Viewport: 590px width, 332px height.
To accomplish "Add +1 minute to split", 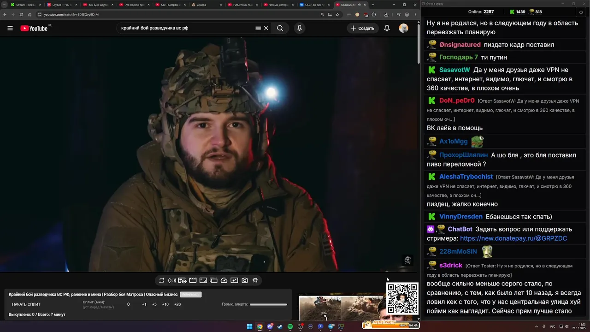I will [144, 304].
